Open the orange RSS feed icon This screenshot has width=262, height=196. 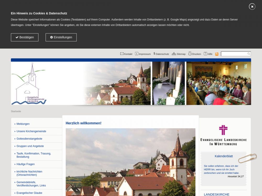pyautogui.click(x=217, y=54)
